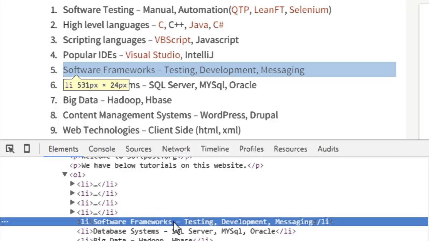Open the LeanFT link

pyautogui.click(x=269, y=10)
